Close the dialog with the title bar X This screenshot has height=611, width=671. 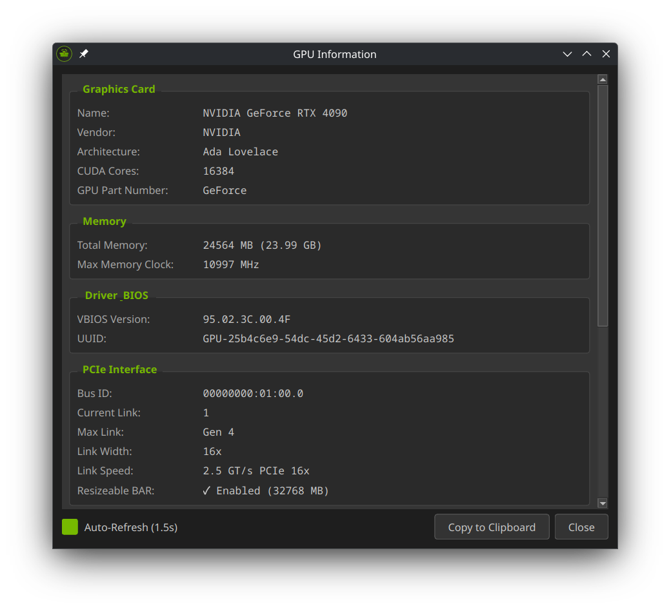(x=606, y=54)
